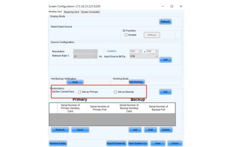Viewport: 230px width, 147px height.
Task: Expand the Resolution dropdown
Action: (x=85, y=51)
